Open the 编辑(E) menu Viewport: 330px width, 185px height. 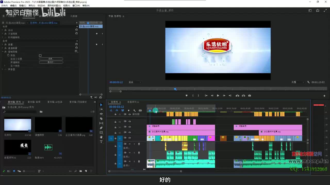13,5
